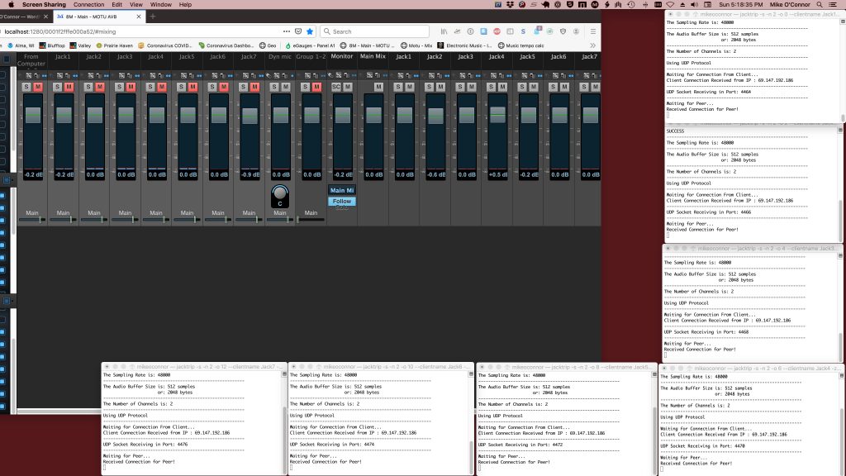Screen dimensions: 846x476
Task: Click the Firefox account icon in toolbar
Action: click(x=576, y=31)
